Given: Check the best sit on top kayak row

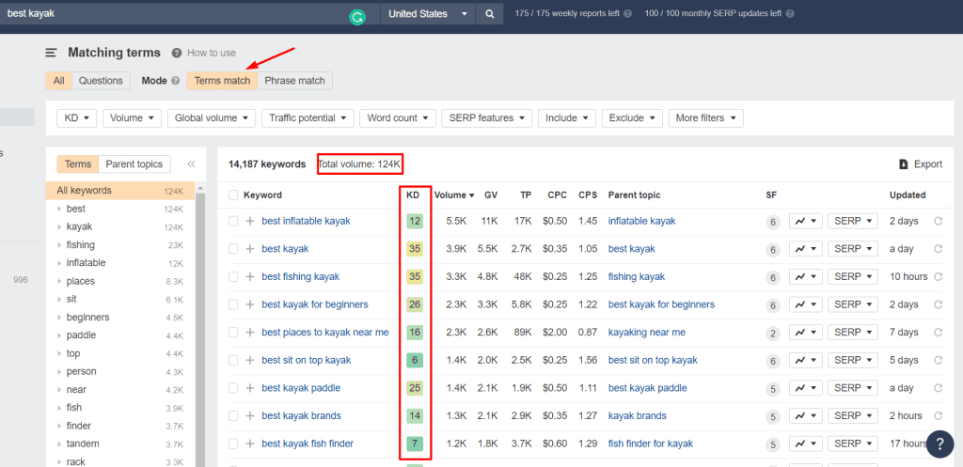Looking at the screenshot, I should [233, 360].
